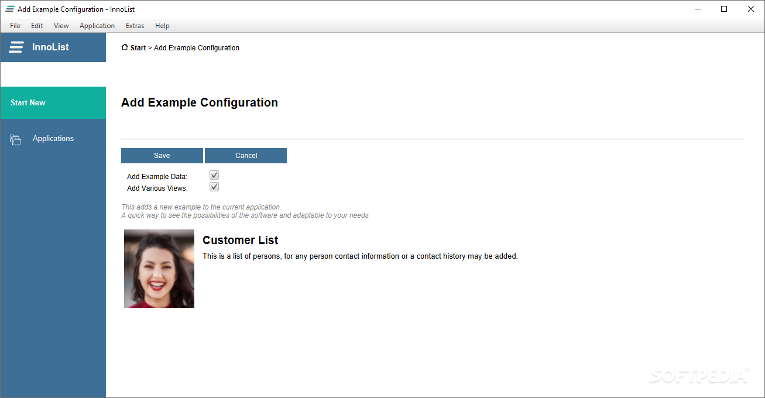Open the Help menu

click(x=162, y=26)
